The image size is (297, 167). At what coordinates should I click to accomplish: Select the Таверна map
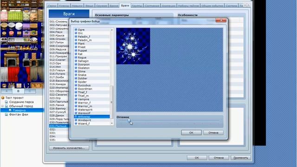pyautogui.click(x=19, y=110)
